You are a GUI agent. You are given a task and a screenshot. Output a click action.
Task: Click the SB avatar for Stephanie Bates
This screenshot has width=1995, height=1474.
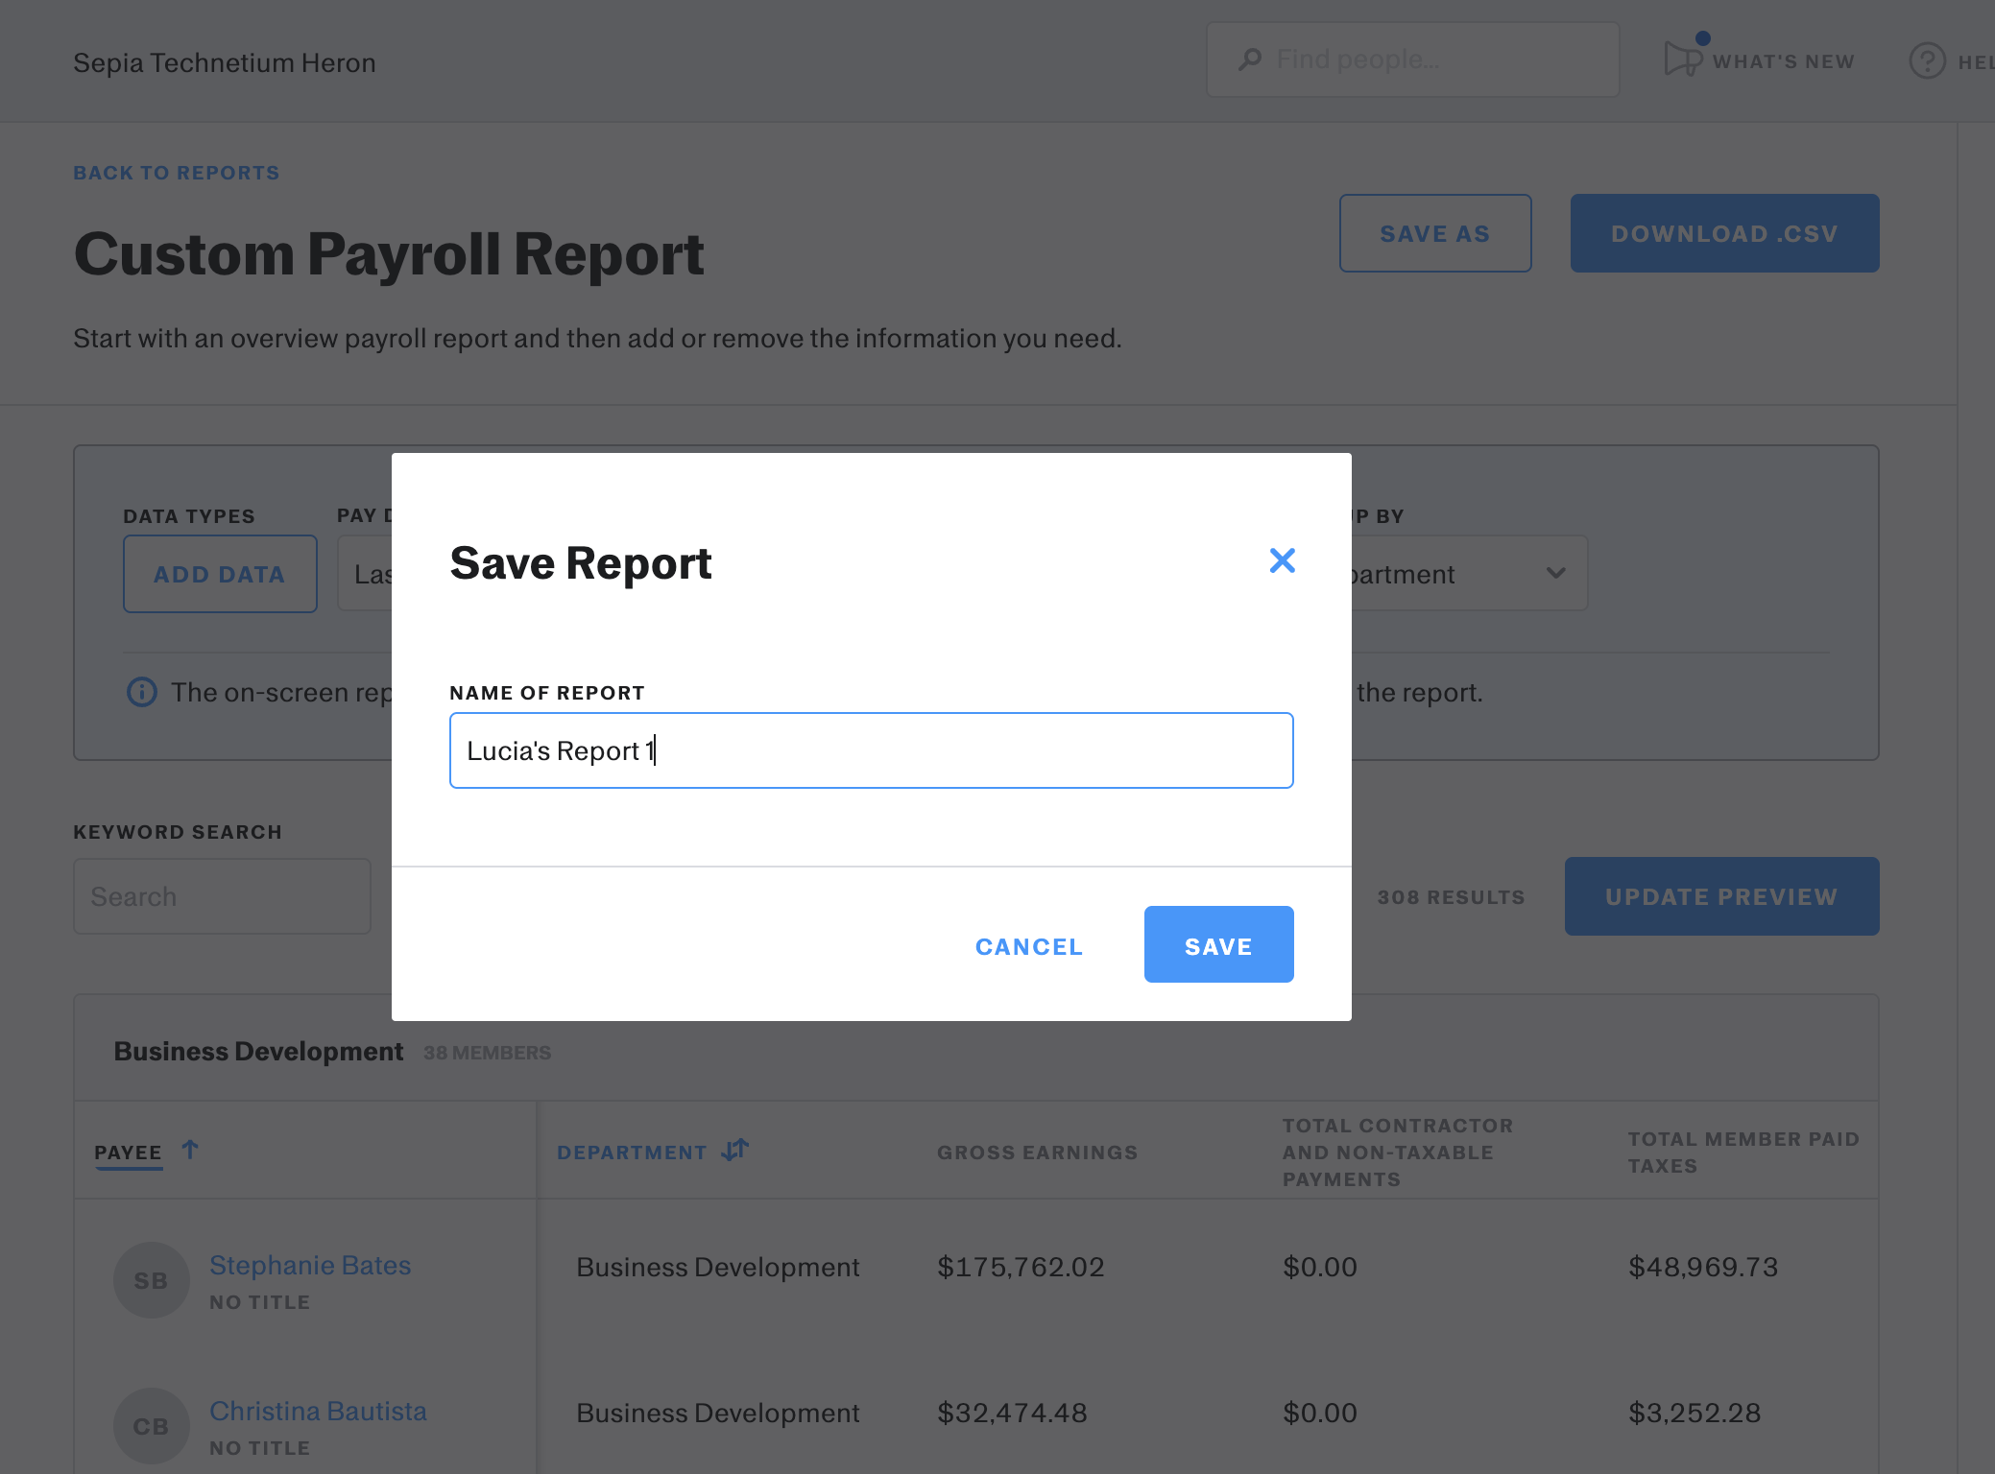(x=151, y=1280)
